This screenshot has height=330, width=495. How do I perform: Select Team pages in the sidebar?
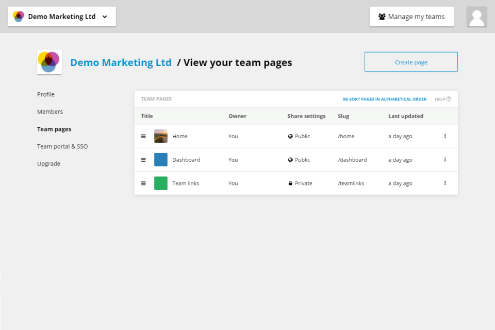point(54,129)
